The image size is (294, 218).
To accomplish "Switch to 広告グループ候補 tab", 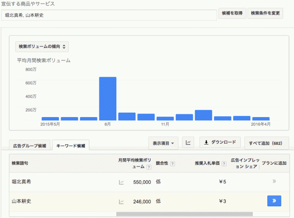I will (29, 145).
